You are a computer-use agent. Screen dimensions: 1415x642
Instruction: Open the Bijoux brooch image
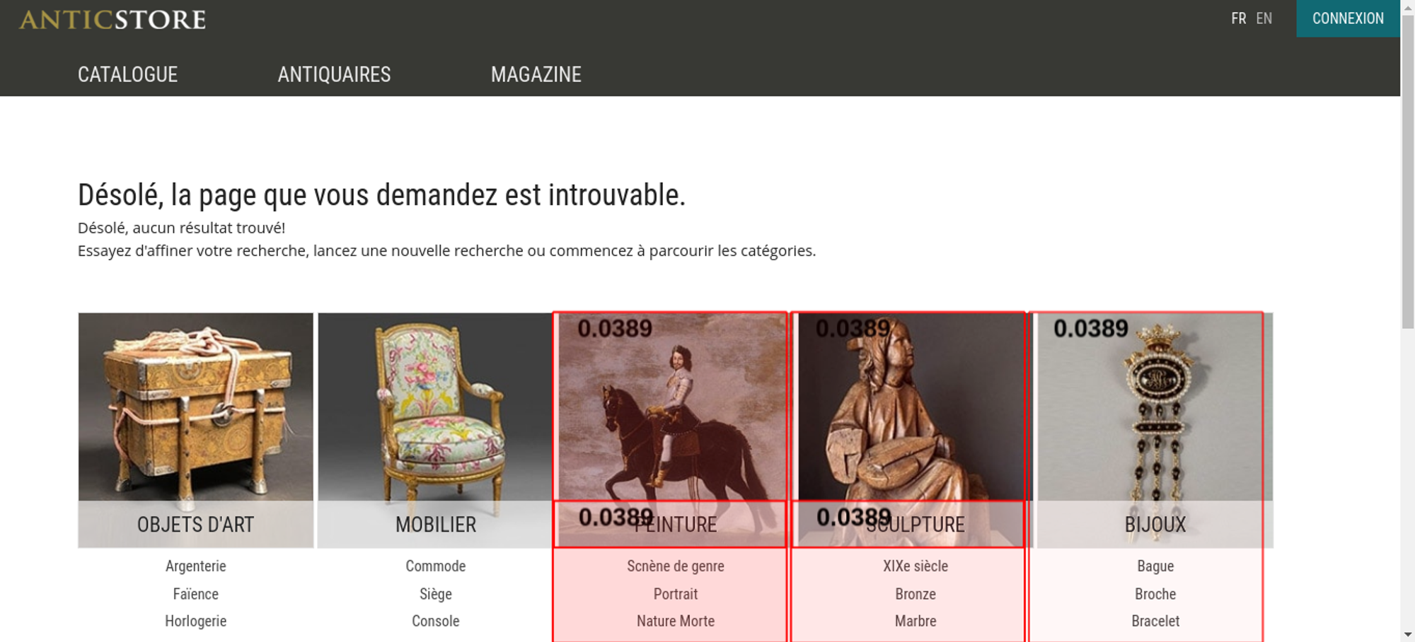pyautogui.click(x=1155, y=407)
